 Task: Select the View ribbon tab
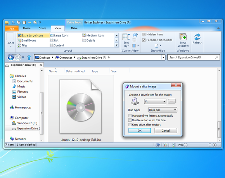[x=58, y=28]
